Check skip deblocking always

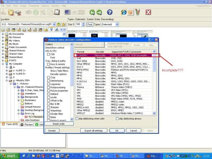click(117, 118)
